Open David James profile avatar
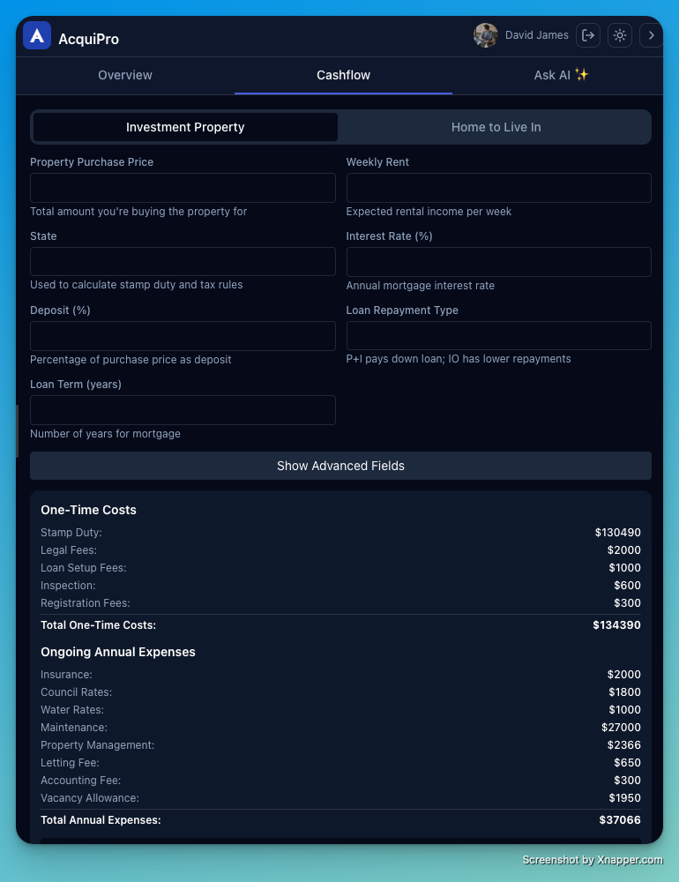 486,35
